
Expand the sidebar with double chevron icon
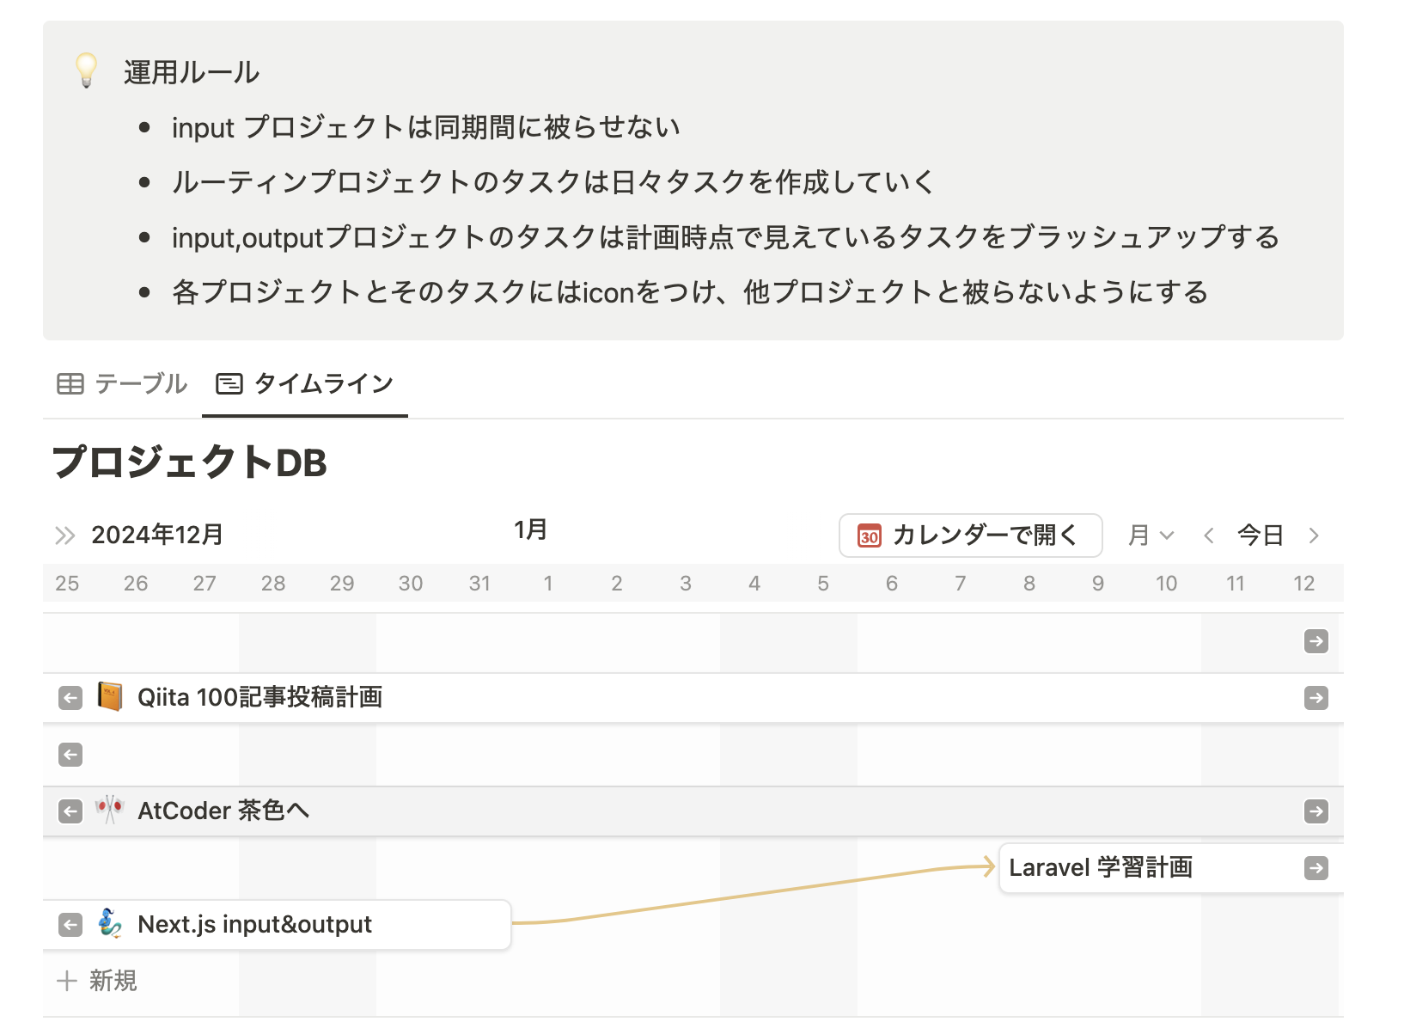65,535
